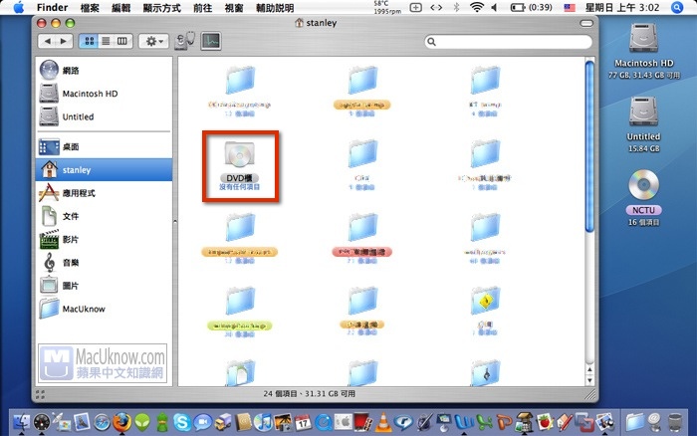
Task: Go back with the left arrow button
Action: point(47,42)
